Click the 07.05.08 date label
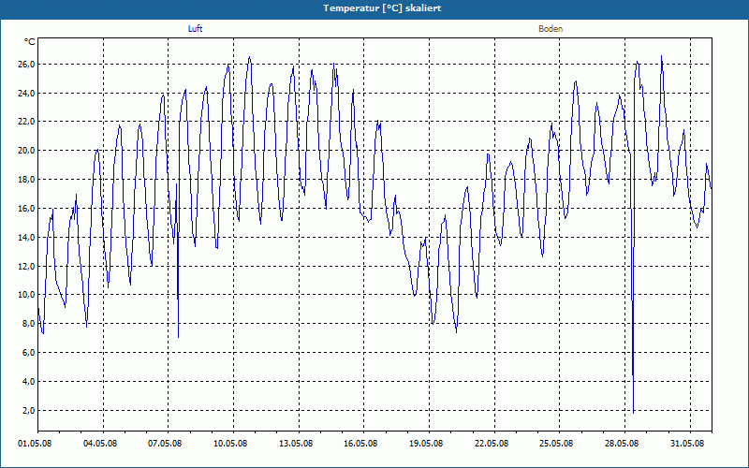This screenshot has height=468, width=749. point(165,444)
